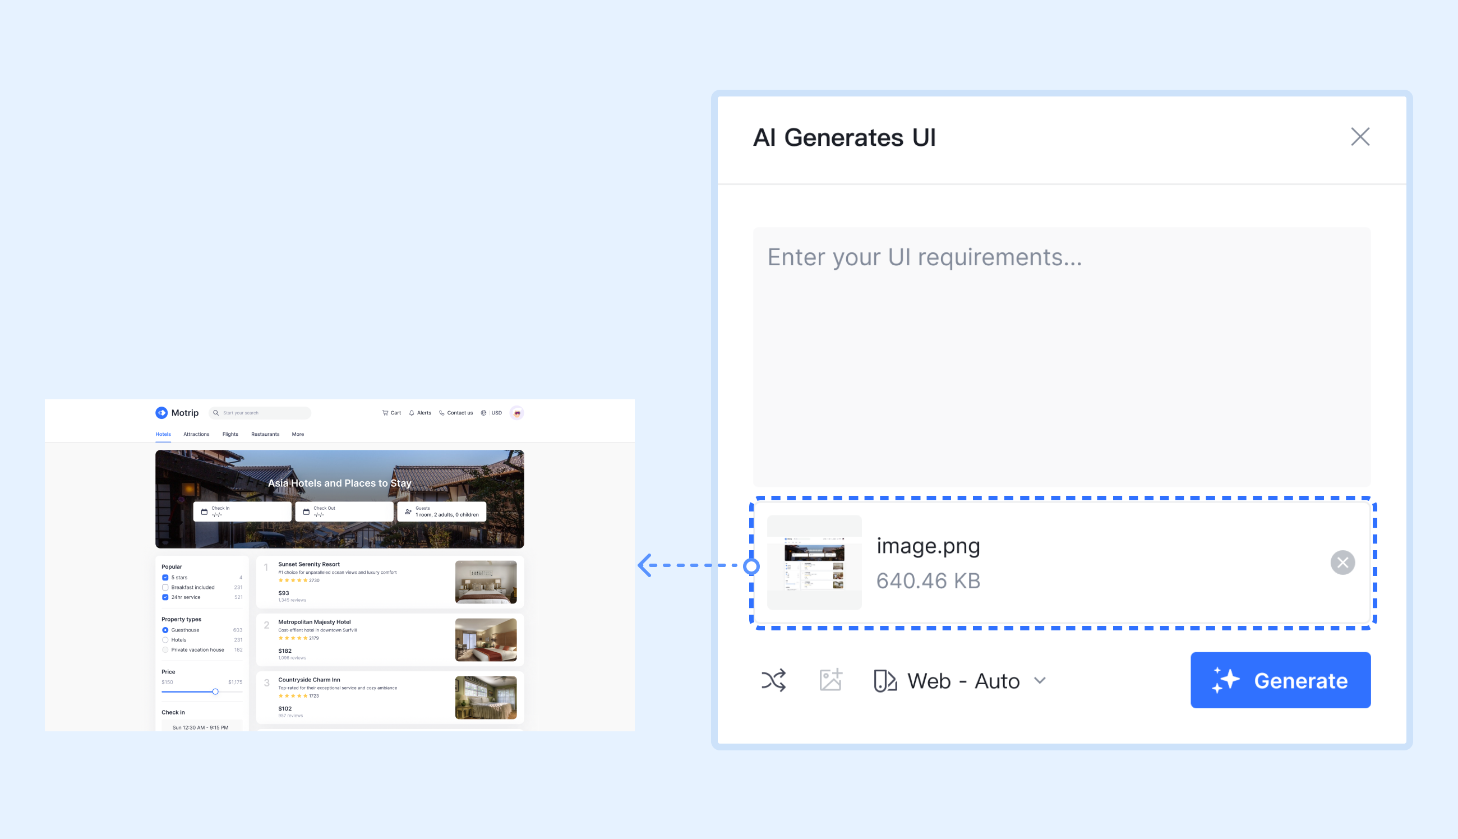Open the Guests selector field

(441, 511)
